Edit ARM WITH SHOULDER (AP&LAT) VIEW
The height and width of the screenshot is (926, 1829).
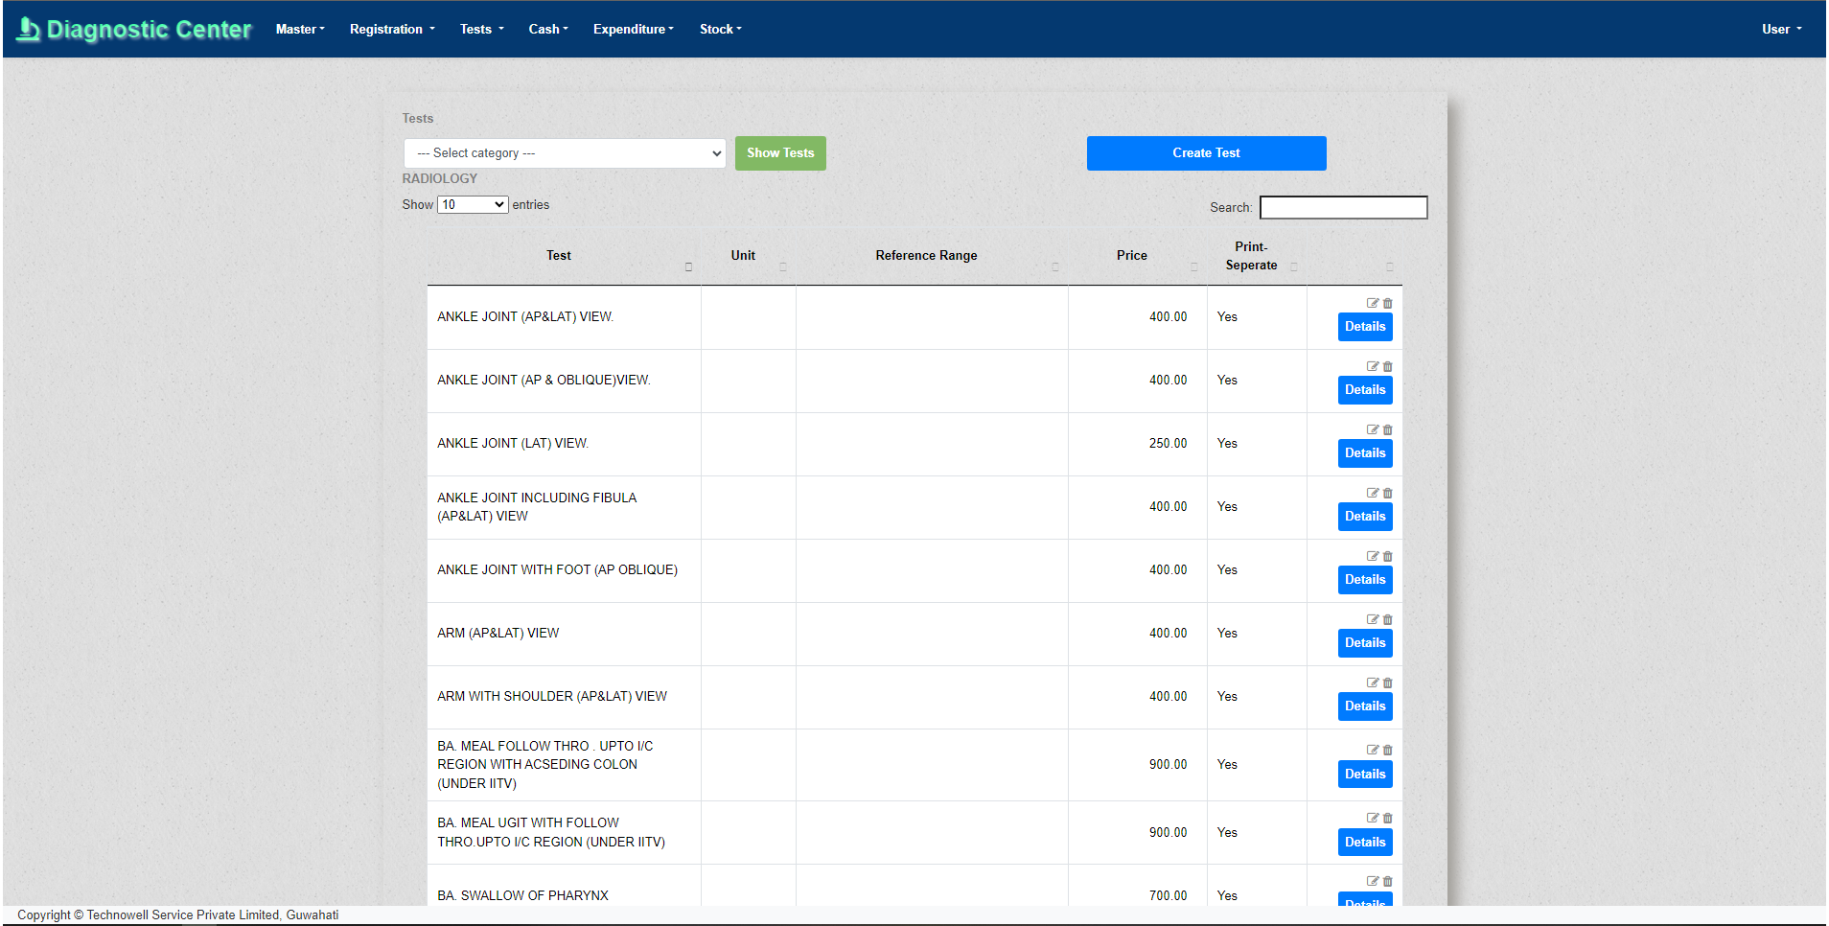1373,683
